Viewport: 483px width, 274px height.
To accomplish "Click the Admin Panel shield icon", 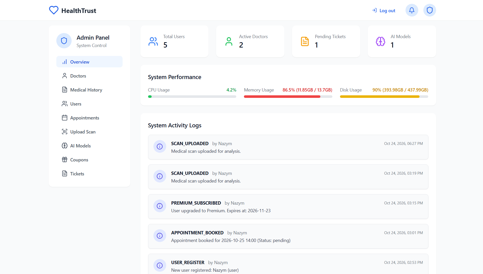I will click(64, 41).
